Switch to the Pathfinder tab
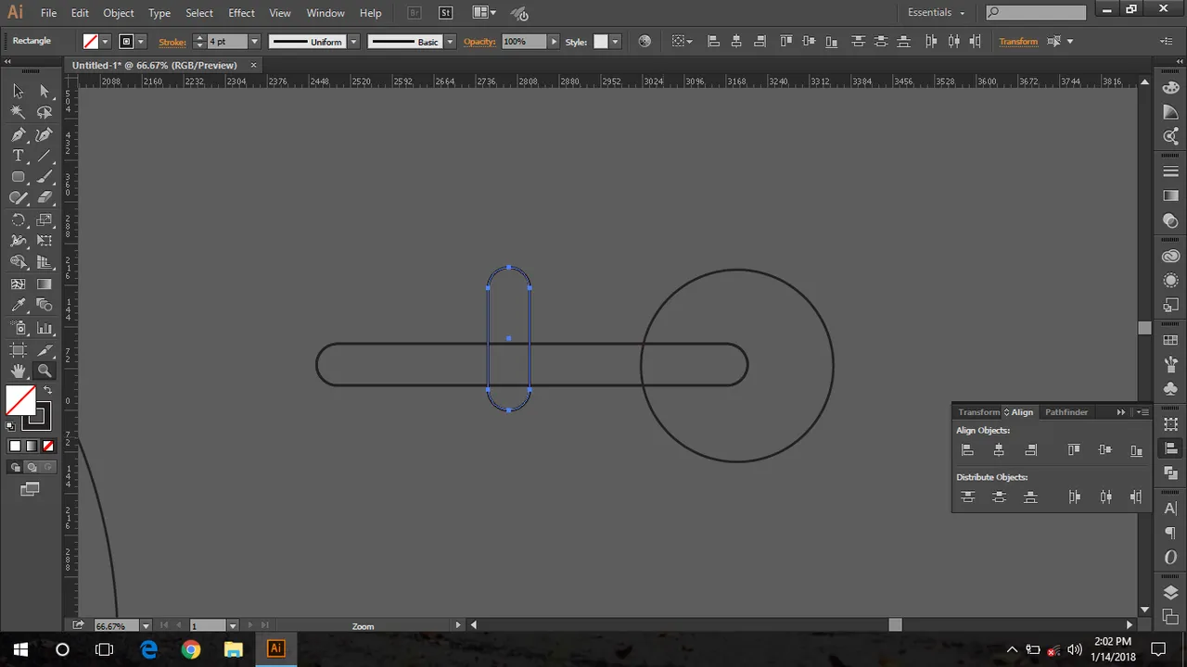 coord(1066,412)
